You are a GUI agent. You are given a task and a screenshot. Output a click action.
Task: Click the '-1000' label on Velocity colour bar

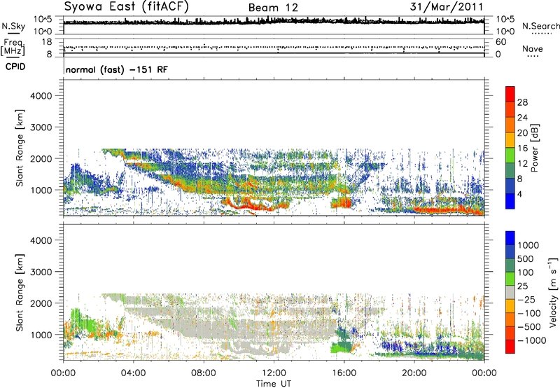(532, 340)
